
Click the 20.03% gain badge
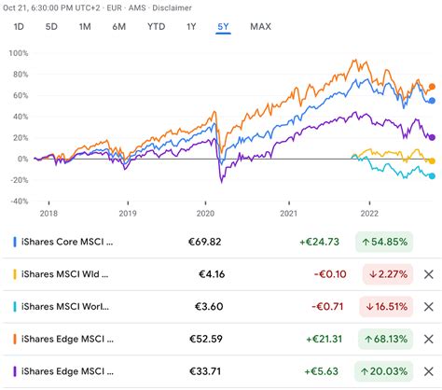coord(384,371)
